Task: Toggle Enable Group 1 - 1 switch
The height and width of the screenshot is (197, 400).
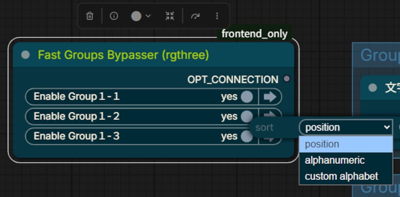Action: [247, 97]
